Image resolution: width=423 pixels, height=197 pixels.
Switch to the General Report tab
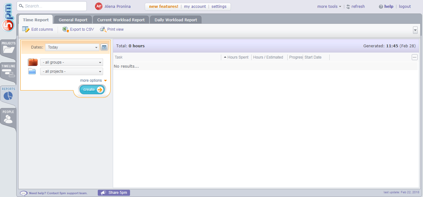73,20
